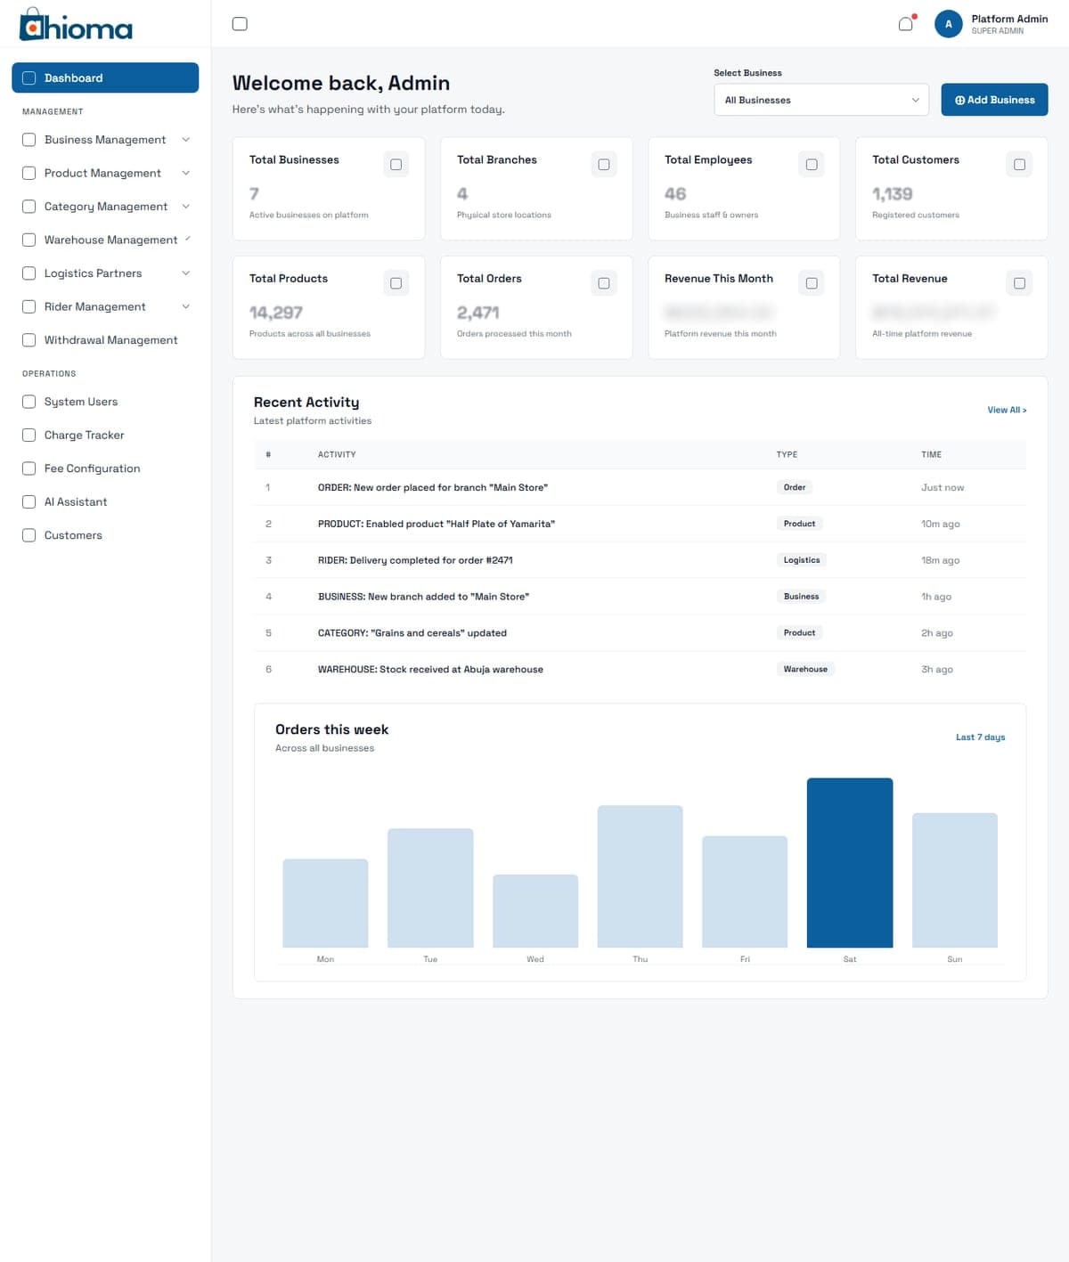The height and width of the screenshot is (1262, 1069).
Task: Click the Total Businesses card icon
Action: pyautogui.click(x=396, y=165)
